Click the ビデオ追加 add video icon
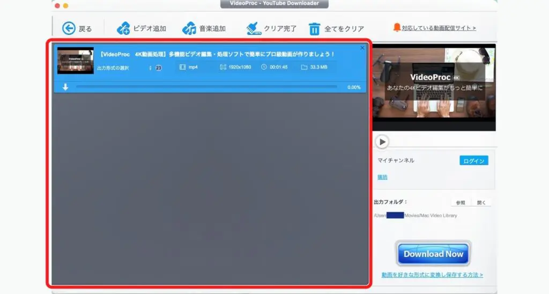 tap(123, 28)
